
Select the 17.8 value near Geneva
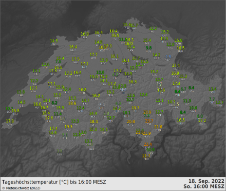coord(10,121)
